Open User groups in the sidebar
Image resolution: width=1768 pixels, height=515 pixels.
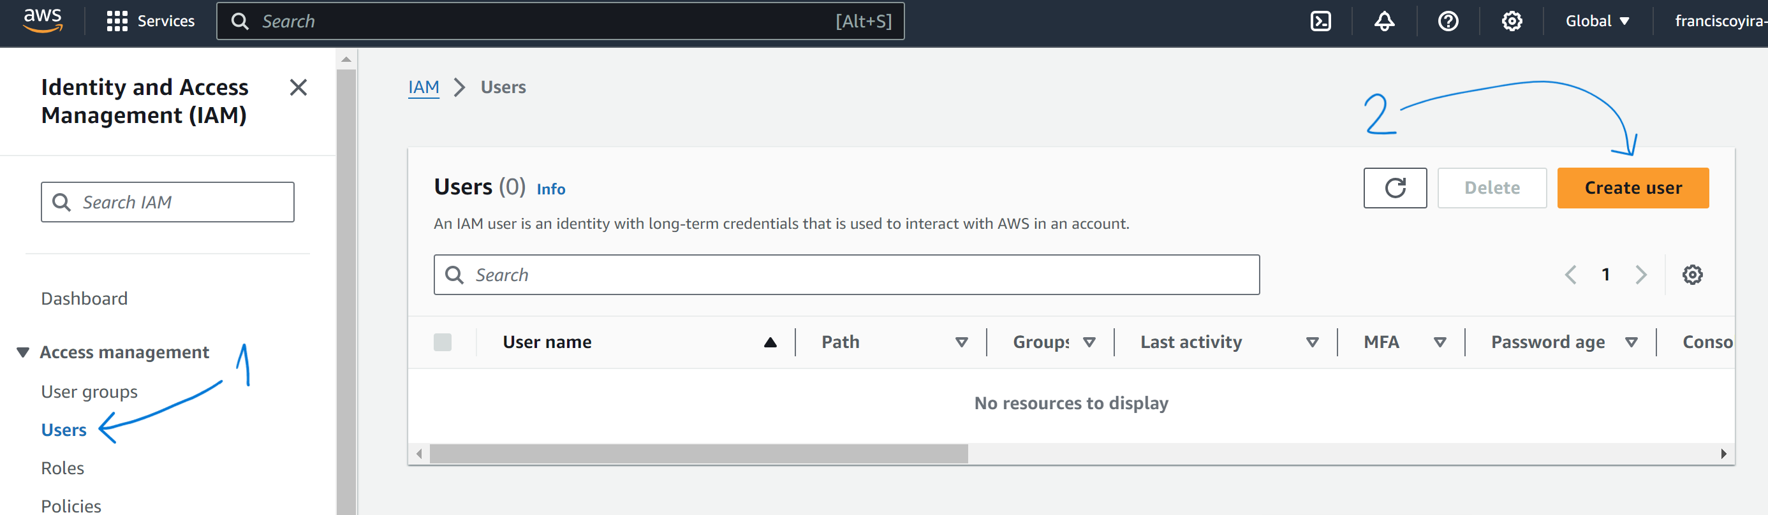click(89, 391)
